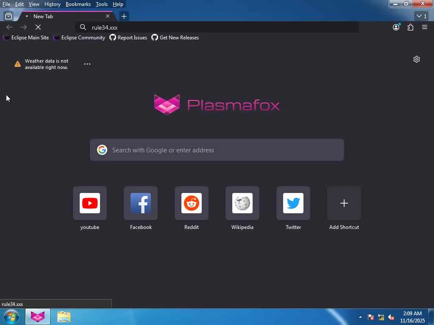Click the Show Desktop strip
The width and height of the screenshot is (434, 325).
coord(431,317)
